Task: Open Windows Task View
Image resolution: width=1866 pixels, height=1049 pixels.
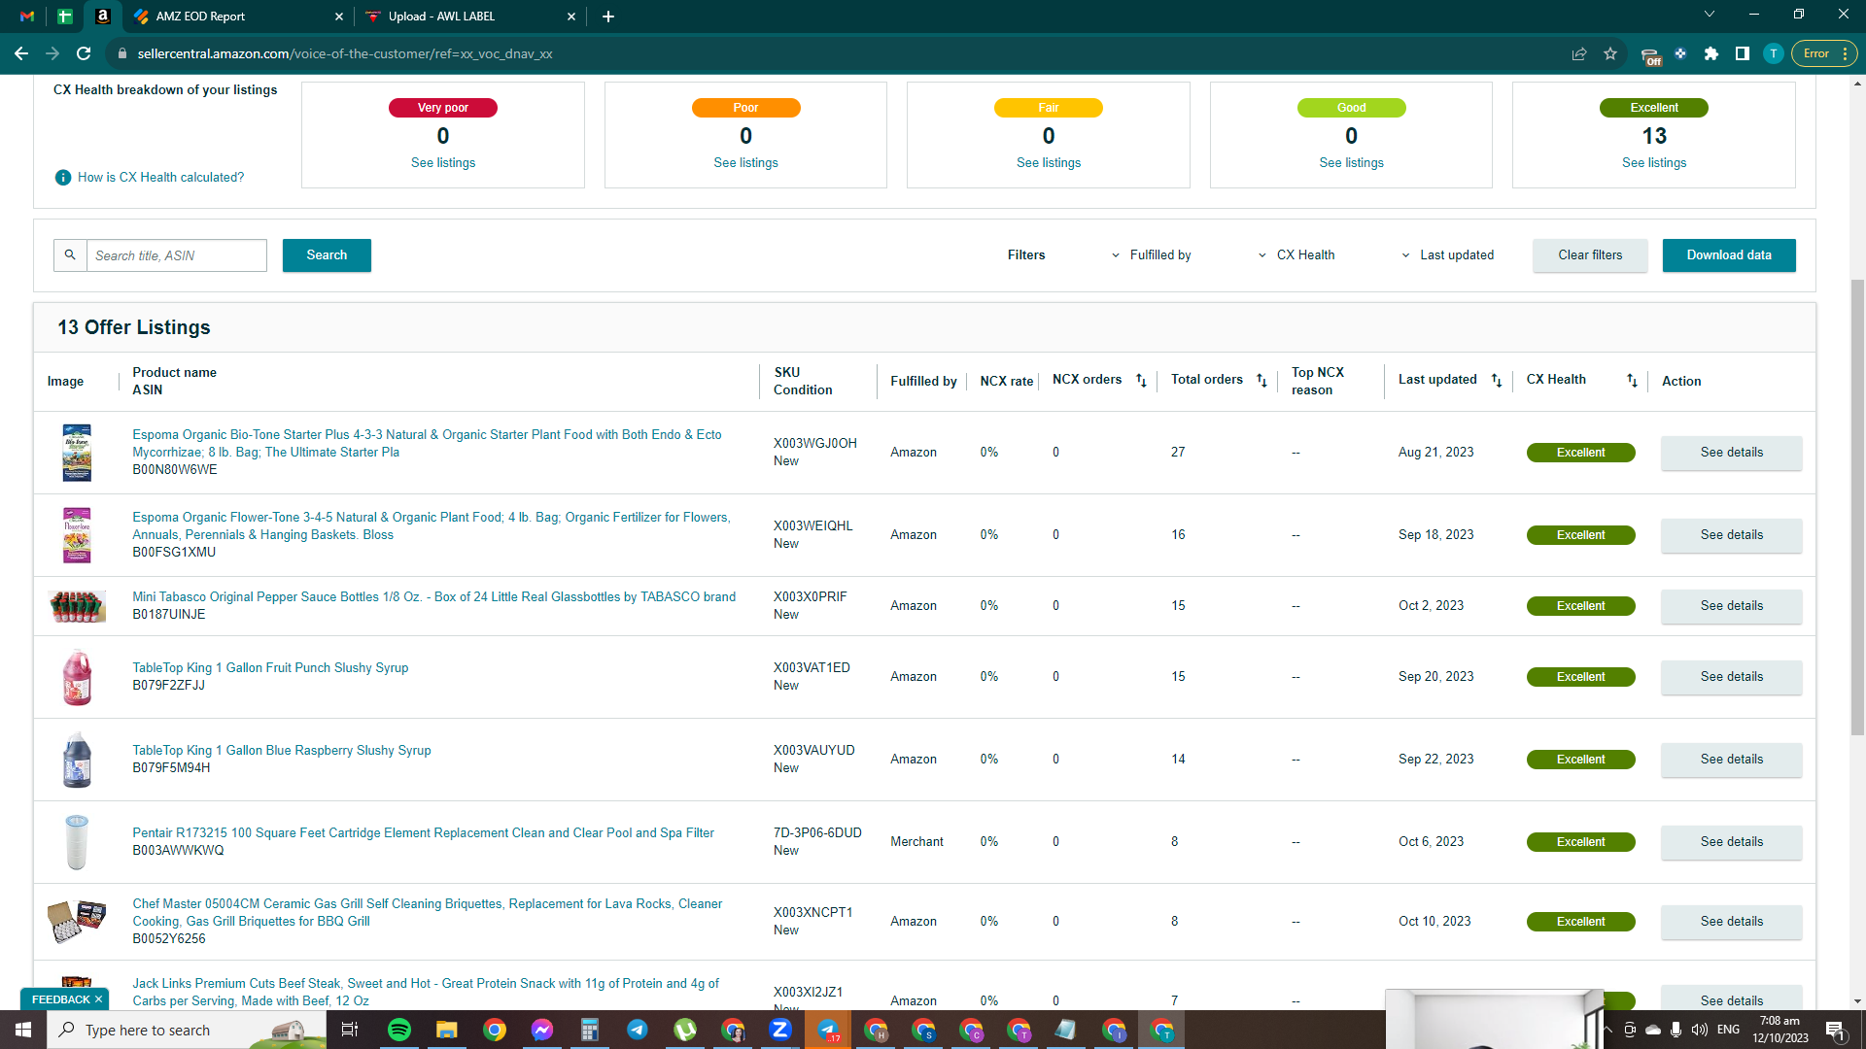Action: click(350, 1030)
